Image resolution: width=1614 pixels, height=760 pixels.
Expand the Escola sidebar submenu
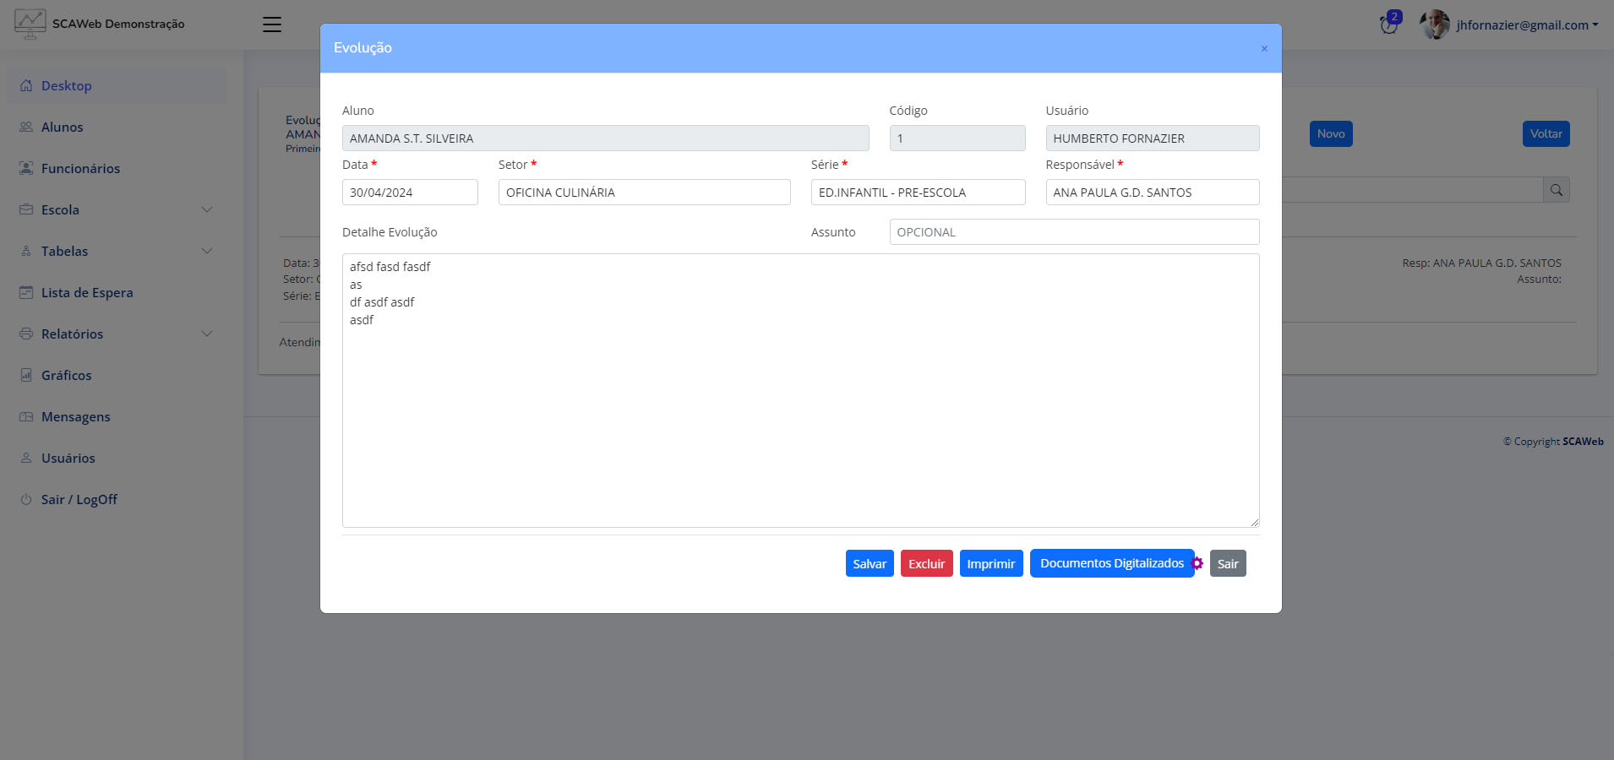tap(207, 210)
